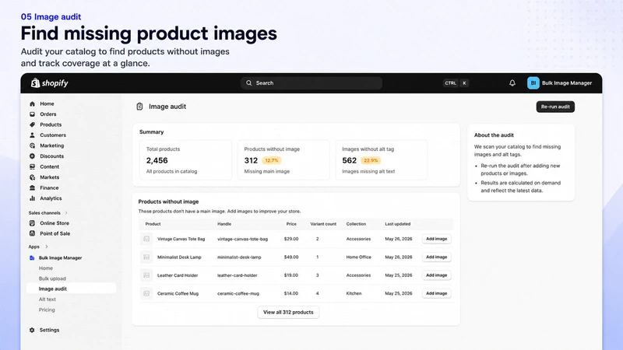Click the Last updated column header
Viewport: 623px width, 350px height.
pyautogui.click(x=397, y=224)
